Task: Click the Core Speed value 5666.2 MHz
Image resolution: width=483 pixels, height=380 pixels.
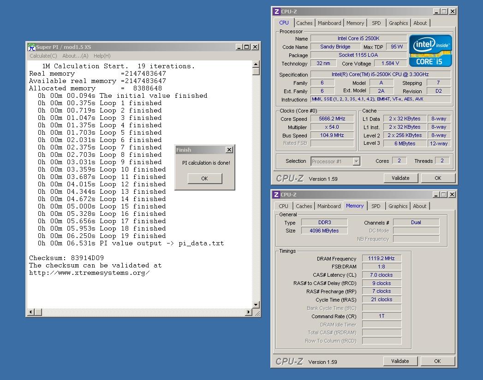Action: click(332, 119)
